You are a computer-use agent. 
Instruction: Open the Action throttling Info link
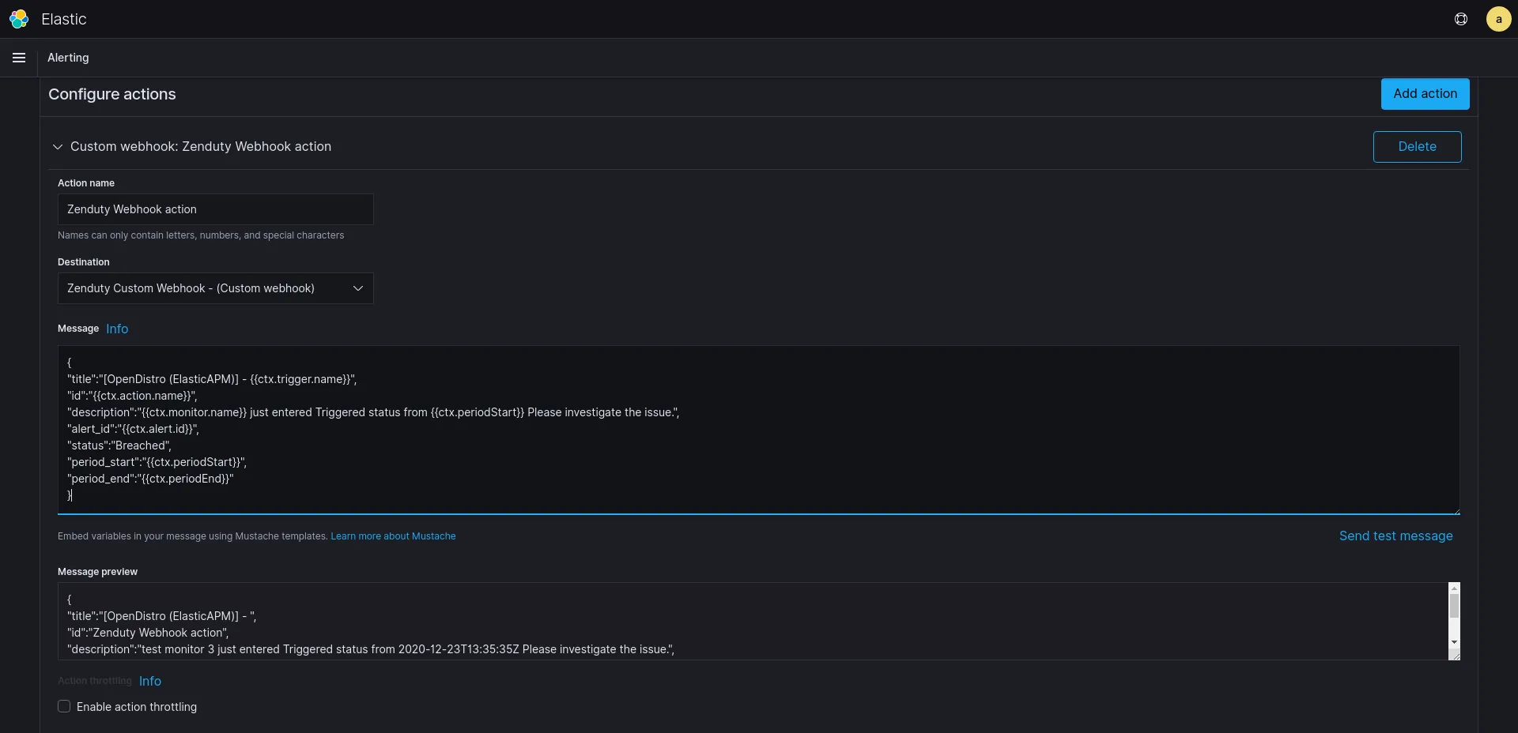[150, 682]
